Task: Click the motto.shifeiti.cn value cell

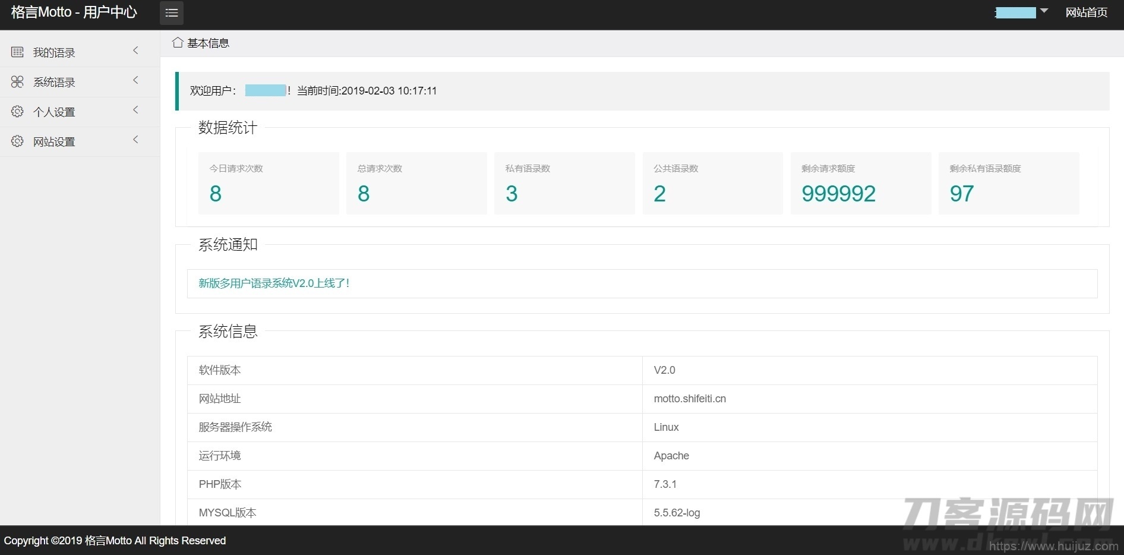Action: [x=870, y=399]
